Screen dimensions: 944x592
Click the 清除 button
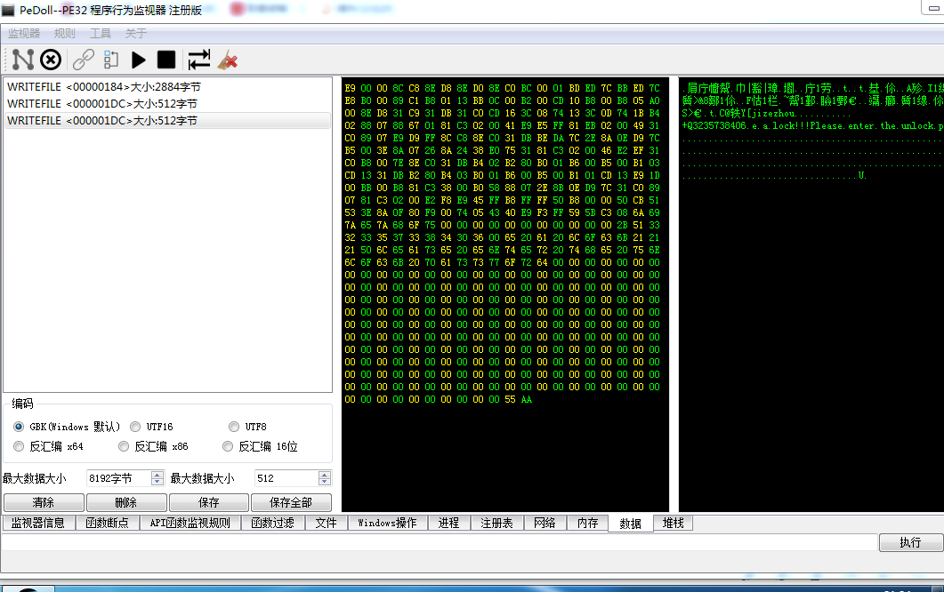(44, 502)
